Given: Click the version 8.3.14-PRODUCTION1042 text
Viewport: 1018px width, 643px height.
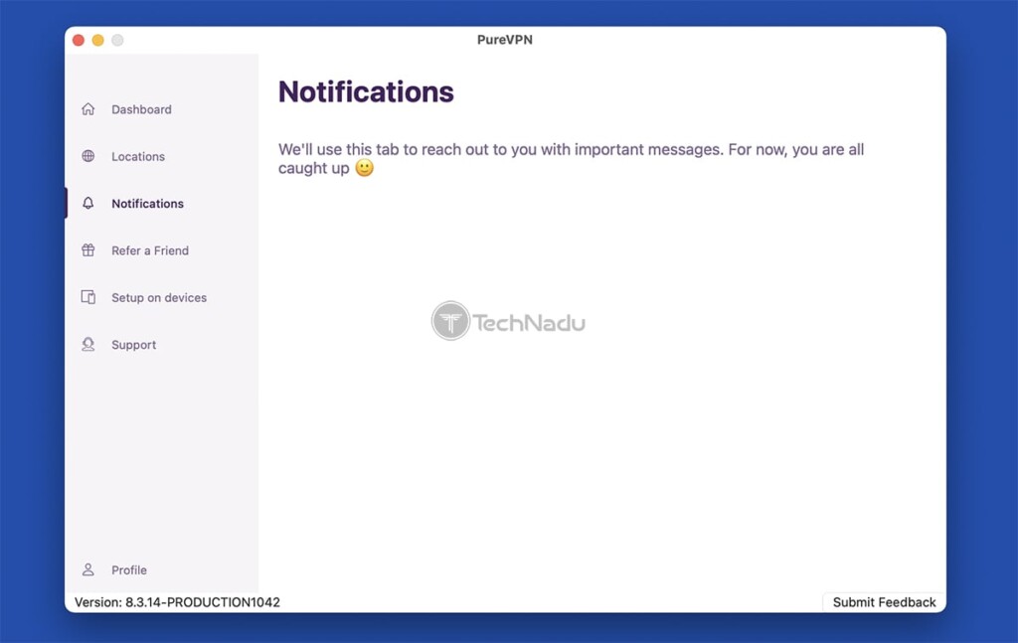Looking at the screenshot, I should 177,602.
